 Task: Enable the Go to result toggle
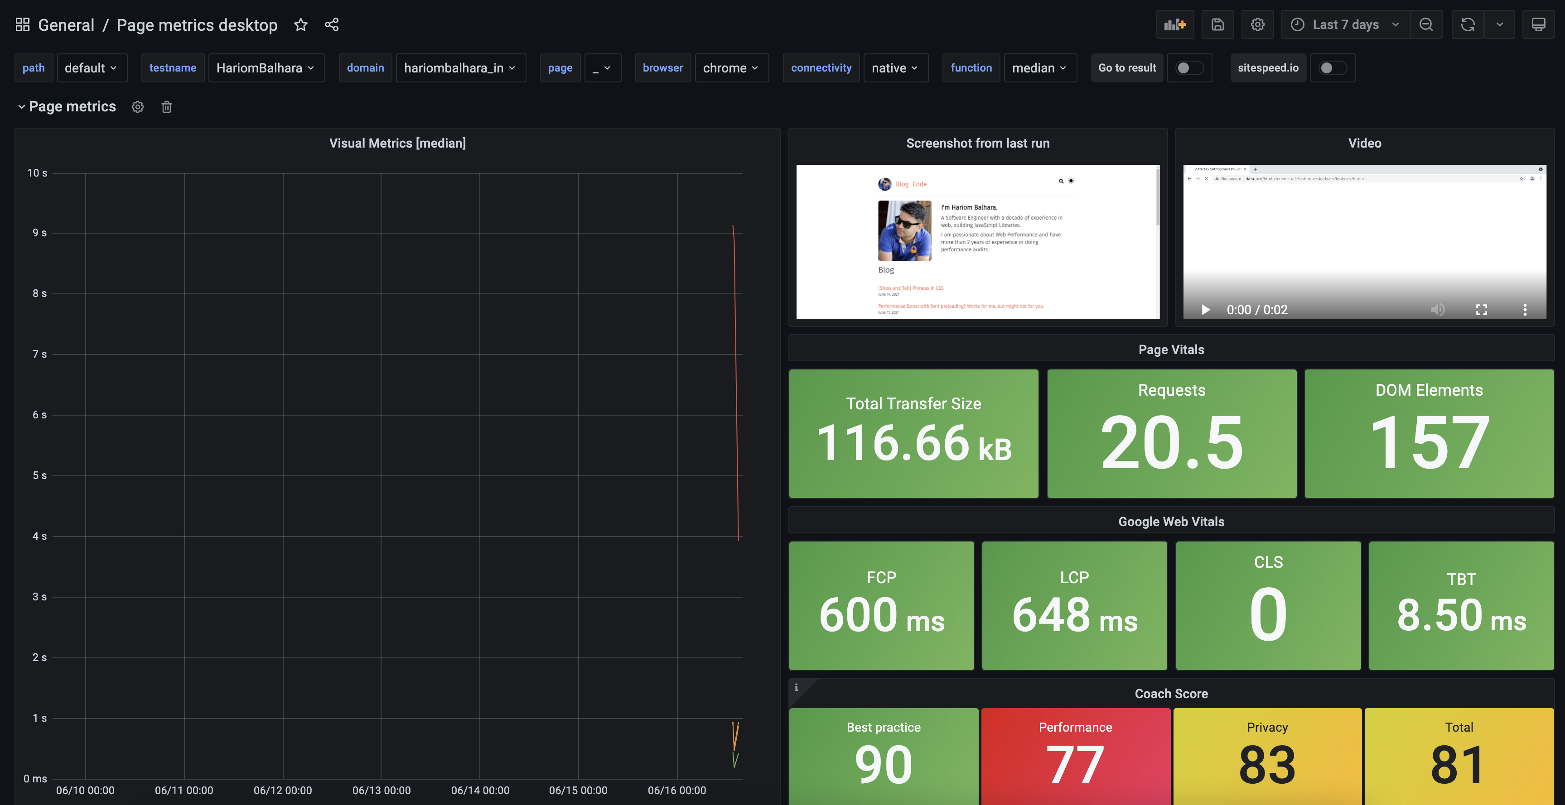[x=1189, y=68]
